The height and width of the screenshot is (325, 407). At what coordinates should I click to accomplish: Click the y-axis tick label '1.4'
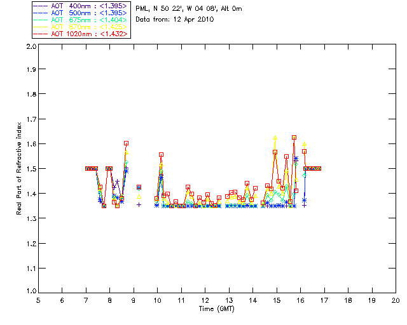pyautogui.click(x=31, y=194)
